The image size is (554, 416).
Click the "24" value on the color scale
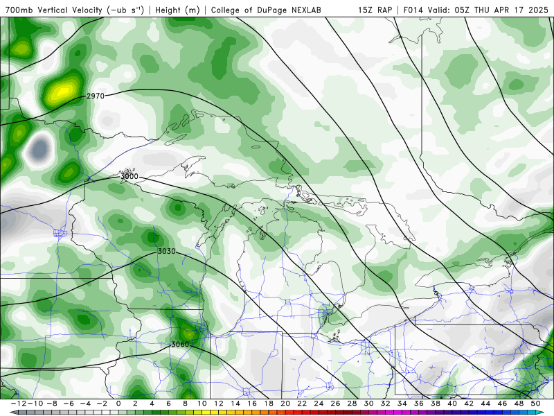coord(319,404)
